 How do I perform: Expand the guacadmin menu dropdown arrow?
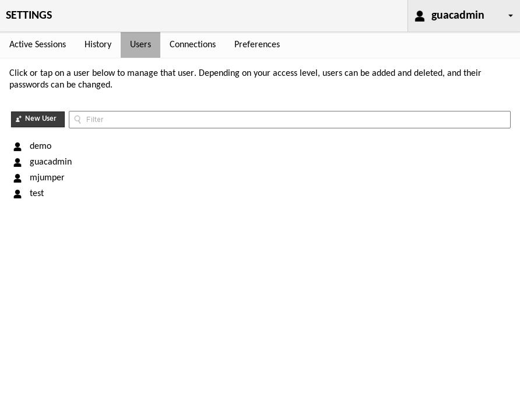coord(511,16)
